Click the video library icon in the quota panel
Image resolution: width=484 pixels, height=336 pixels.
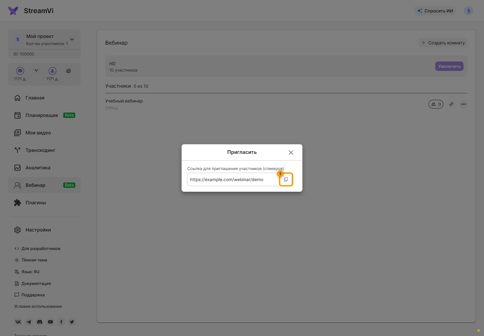point(69,71)
